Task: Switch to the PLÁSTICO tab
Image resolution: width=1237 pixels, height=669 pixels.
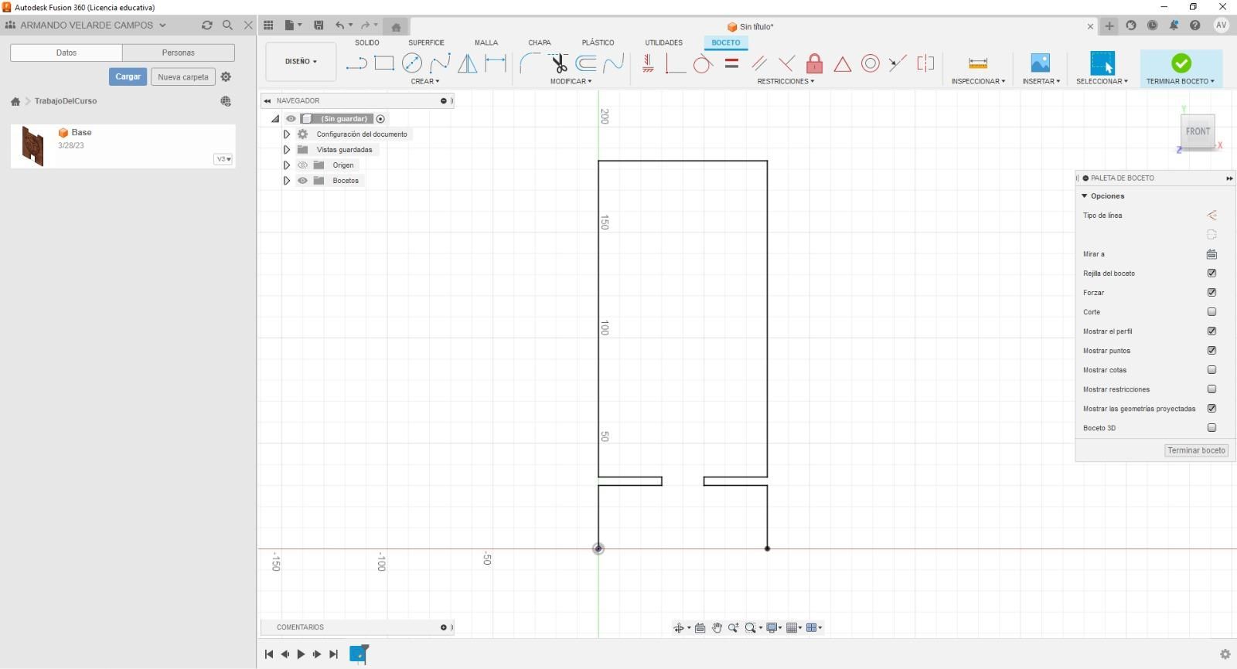Action: [x=598, y=42]
